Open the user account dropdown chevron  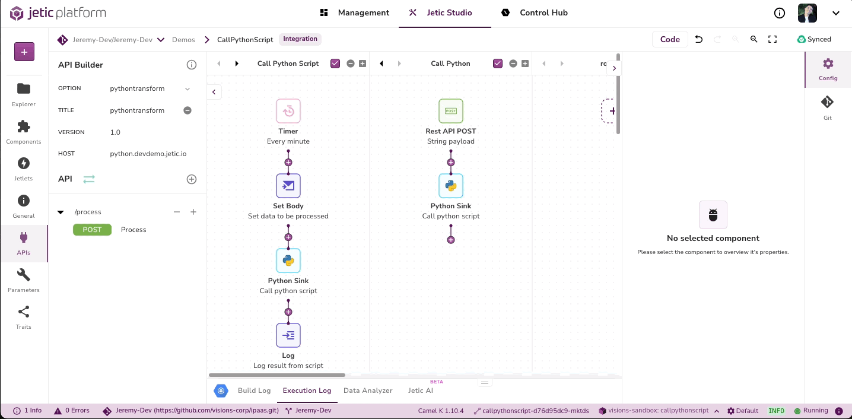(x=836, y=13)
